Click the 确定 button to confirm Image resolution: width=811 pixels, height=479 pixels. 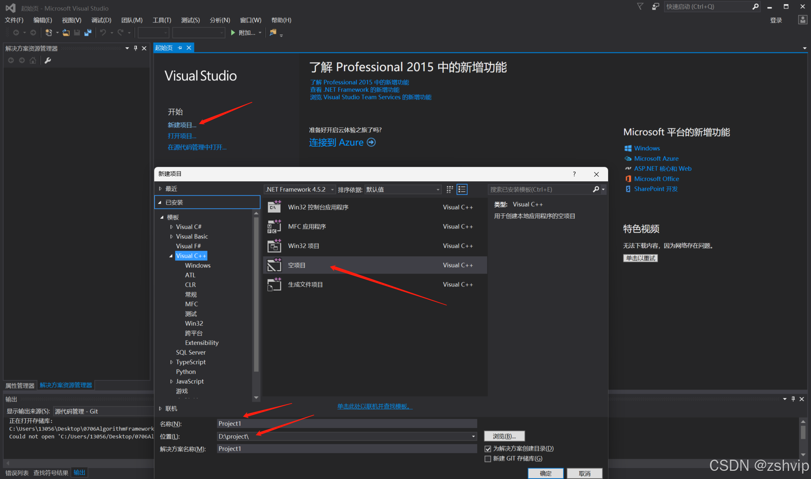[545, 473]
